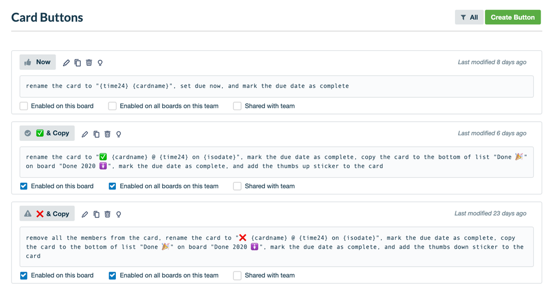Duplicate the red X & Copy button

96,214
